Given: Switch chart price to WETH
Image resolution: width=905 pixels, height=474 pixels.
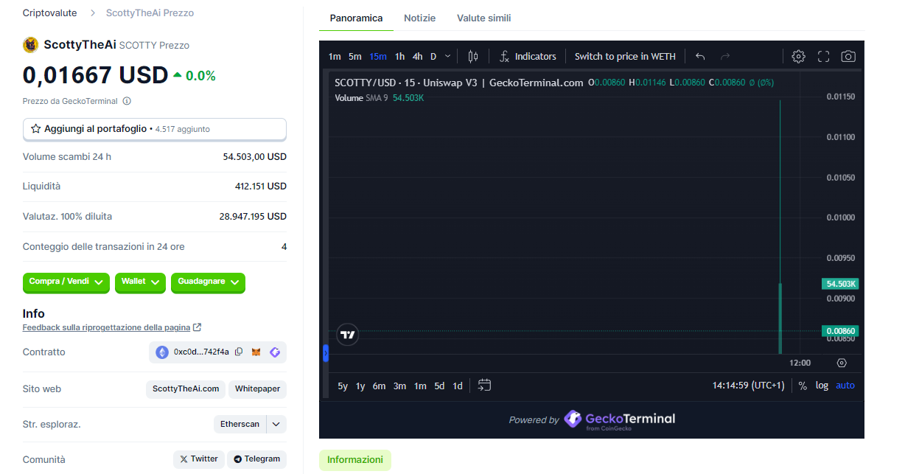Looking at the screenshot, I should [625, 57].
